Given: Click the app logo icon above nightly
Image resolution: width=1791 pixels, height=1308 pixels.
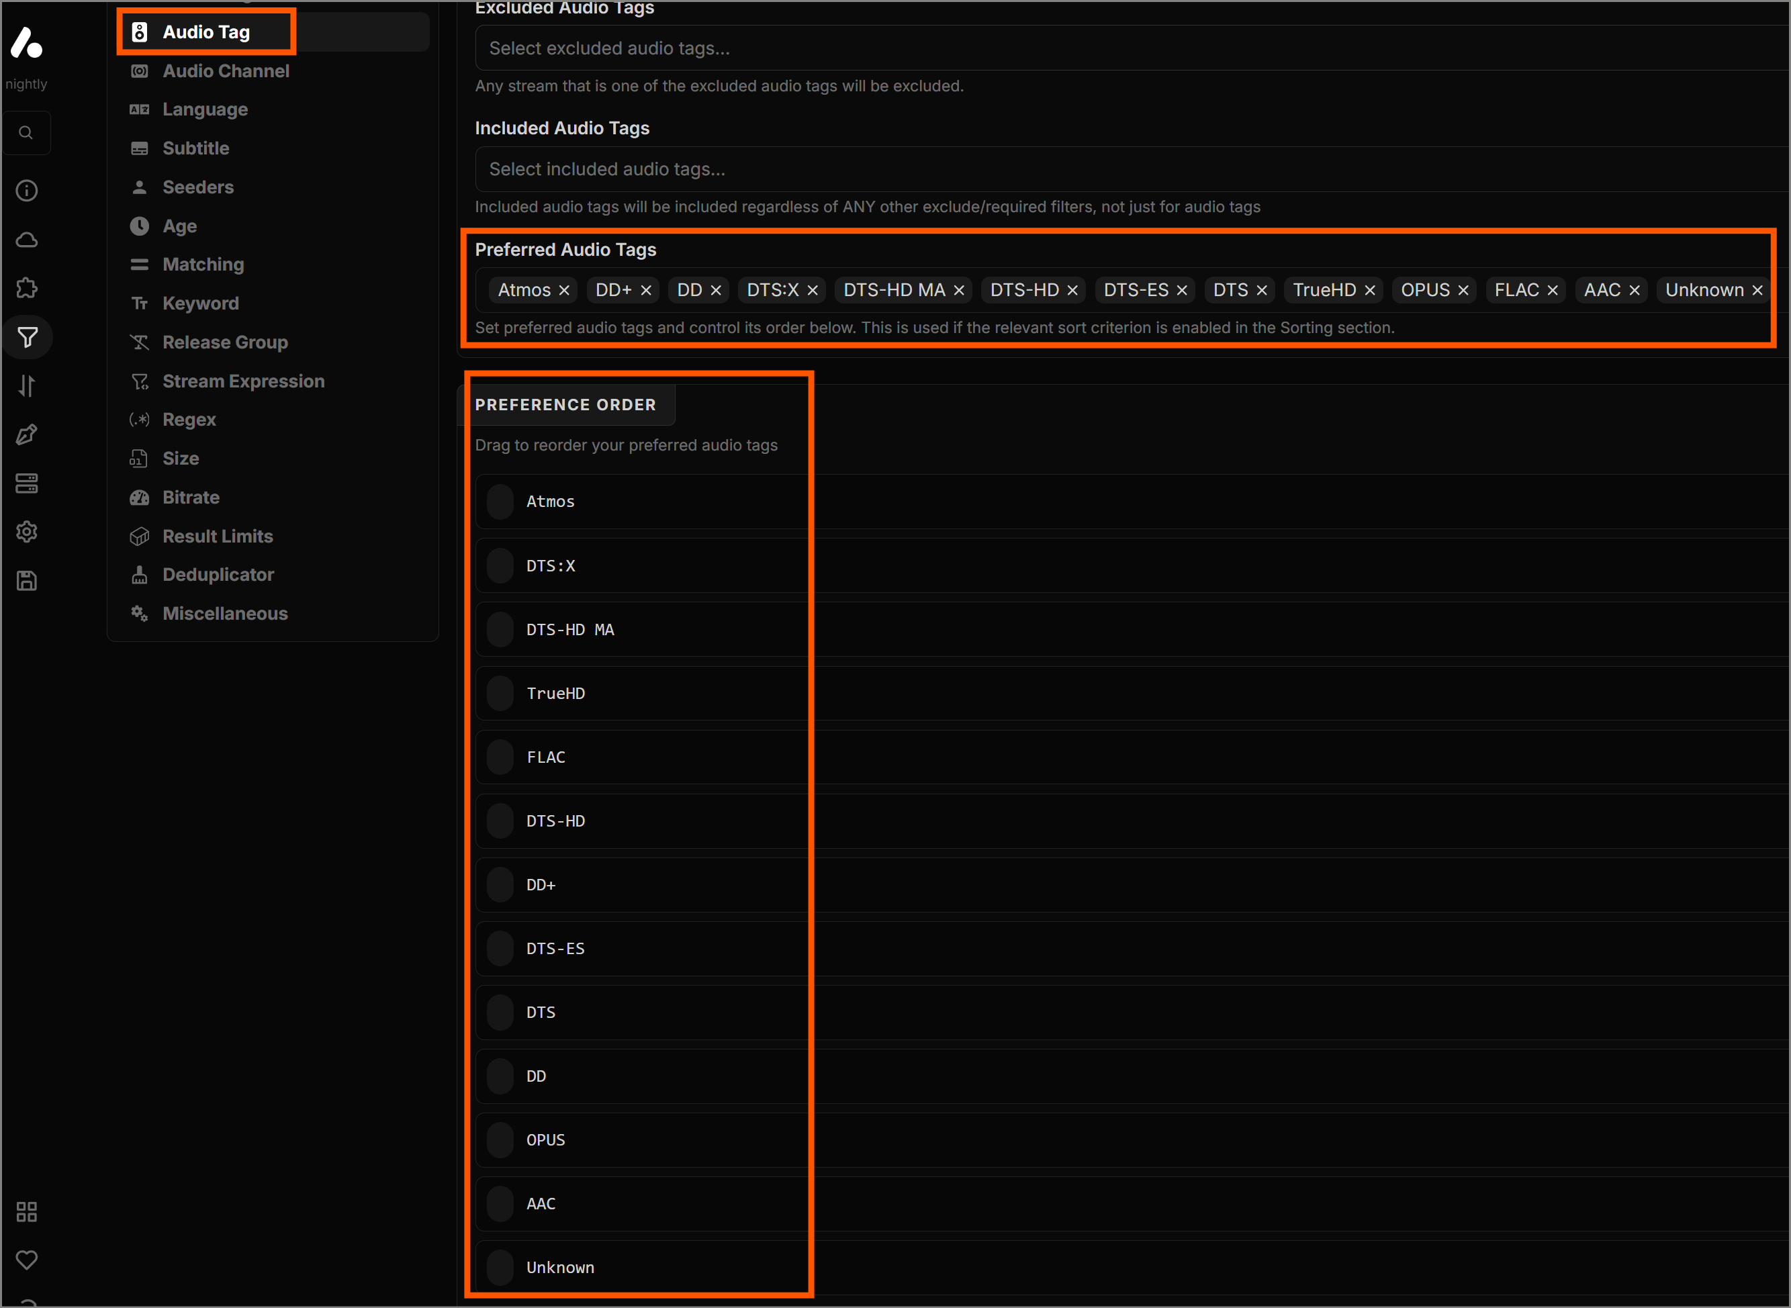Looking at the screenshot, I should point(26,43).
